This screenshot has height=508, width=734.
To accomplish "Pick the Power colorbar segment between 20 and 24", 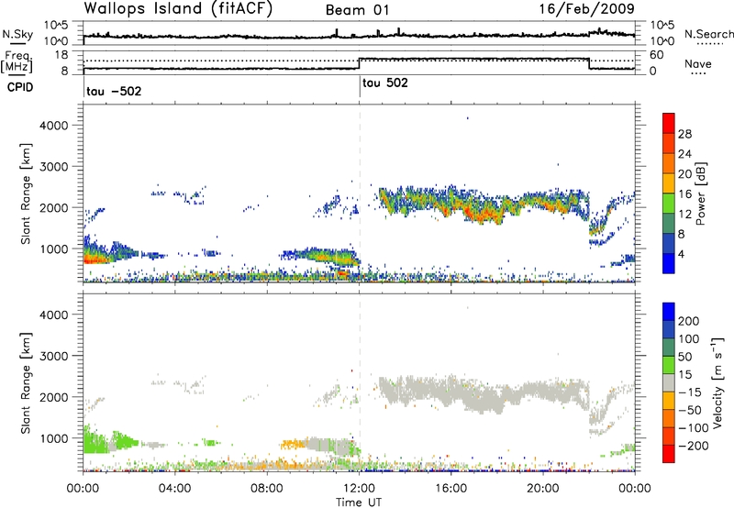I will (x=669, y=164).
